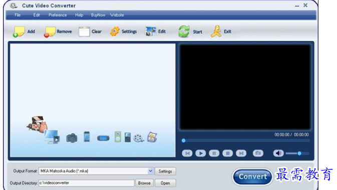Select the PSP handheld console icon
Image resolution: width=337 pixels, height=190 pixels.
coord(103,138)
